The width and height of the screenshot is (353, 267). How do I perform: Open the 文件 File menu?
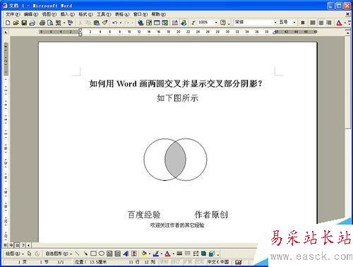click(13, 14)
